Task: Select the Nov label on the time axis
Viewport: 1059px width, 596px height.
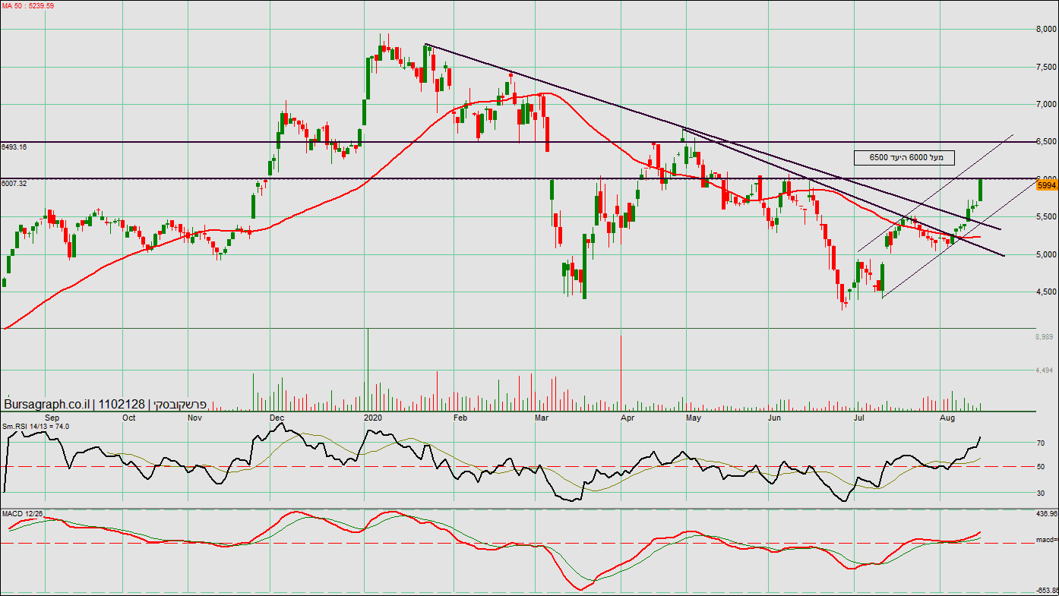Action: click(x=194, y=418)
